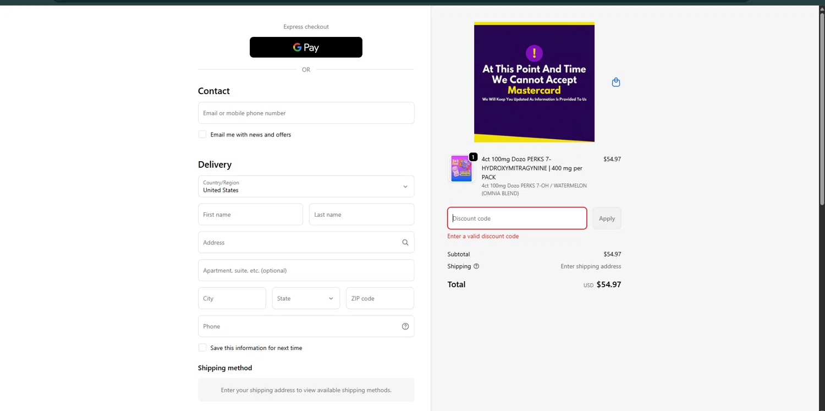Click the Mastercard notice banner image
Screen dimensions: 825x411
click(534, 82)
